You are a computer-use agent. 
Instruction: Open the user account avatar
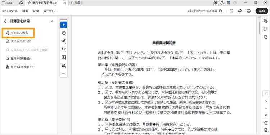pos(235,3)
